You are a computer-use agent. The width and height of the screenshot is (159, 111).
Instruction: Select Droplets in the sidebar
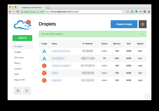[22, 47]
